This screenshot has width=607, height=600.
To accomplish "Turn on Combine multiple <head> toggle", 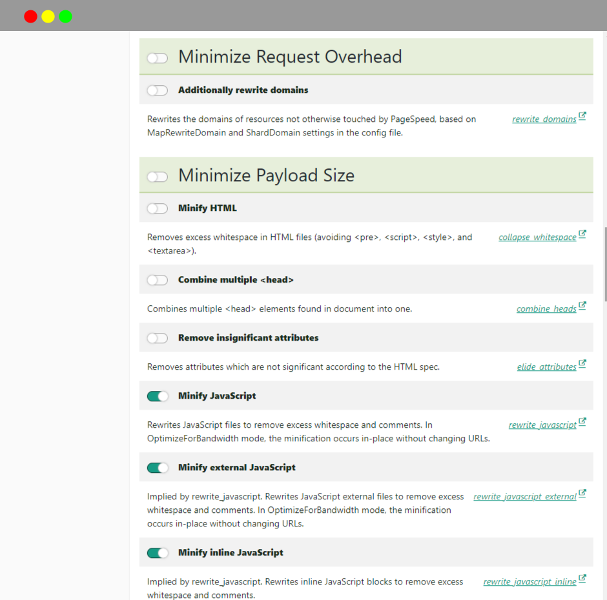I will [157, 280].
